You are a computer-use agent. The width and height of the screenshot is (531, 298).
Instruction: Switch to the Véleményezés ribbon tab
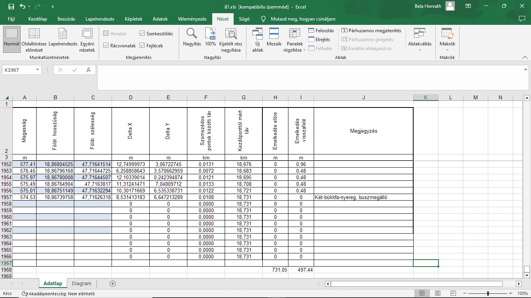click(x=192, y=19)
